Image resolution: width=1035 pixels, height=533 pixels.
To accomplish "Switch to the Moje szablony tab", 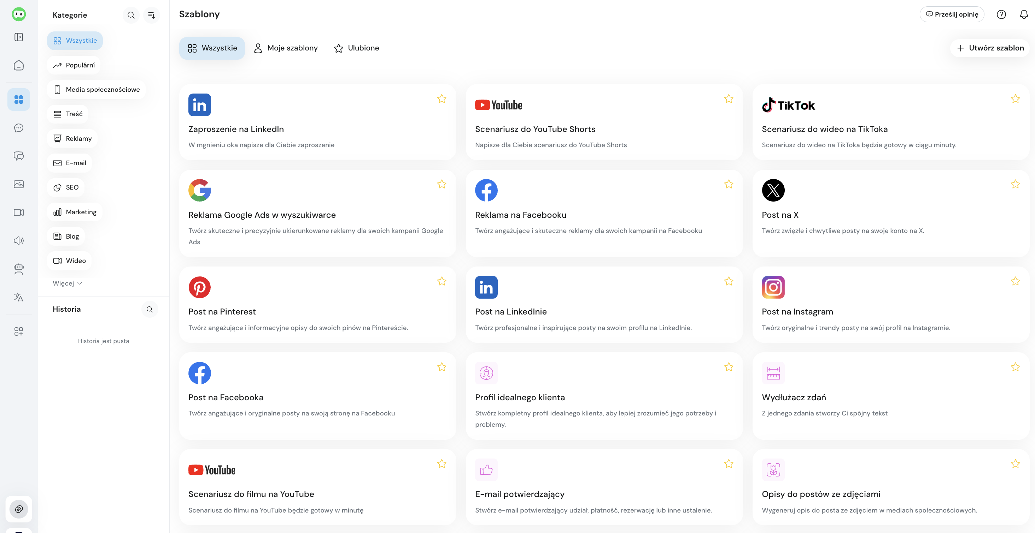I will tap(286, 48).
